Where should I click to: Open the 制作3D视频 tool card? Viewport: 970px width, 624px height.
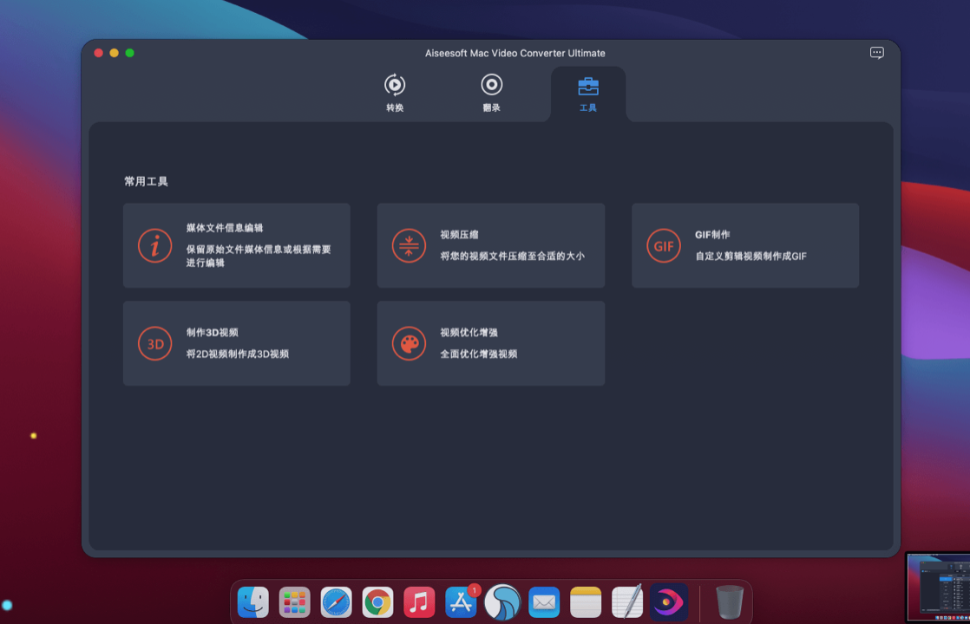237,343
